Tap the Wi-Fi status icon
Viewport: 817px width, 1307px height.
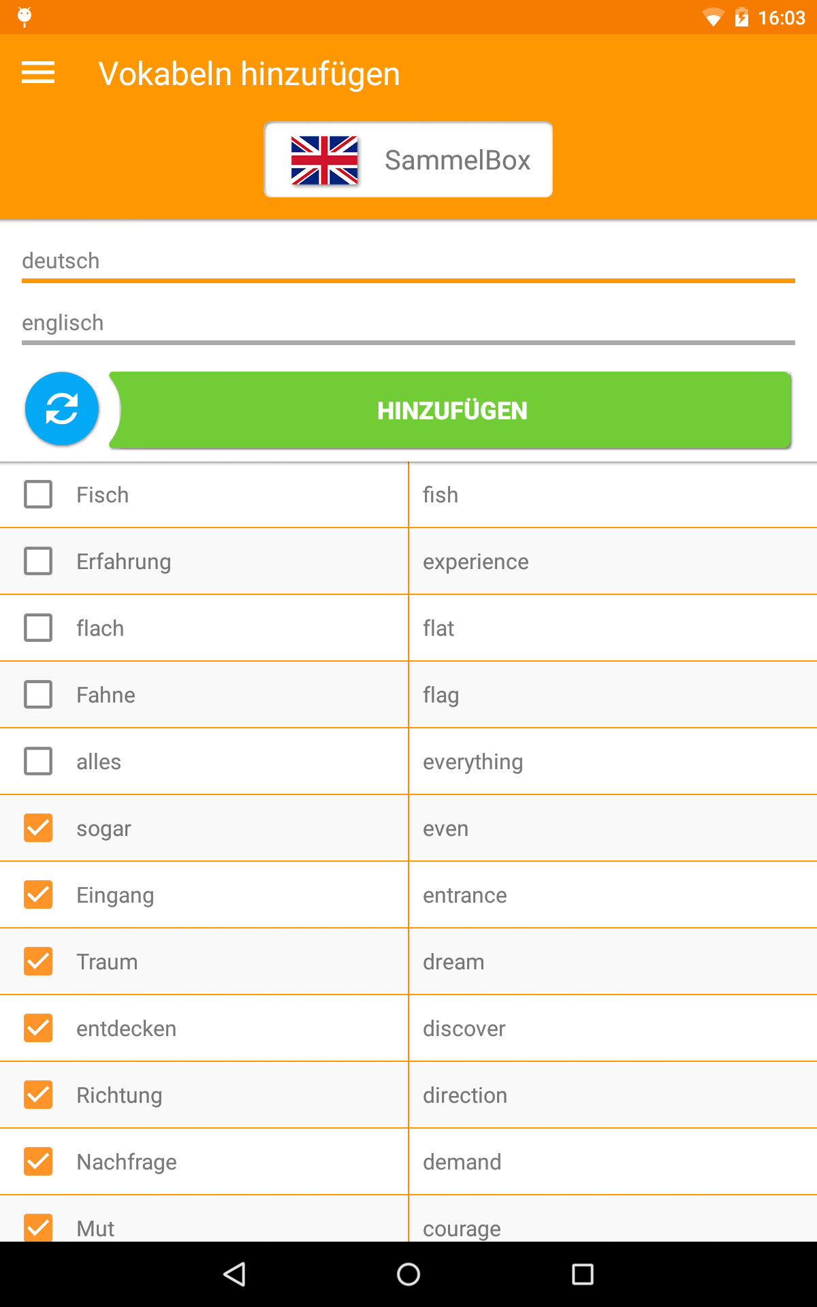(712, 18)
